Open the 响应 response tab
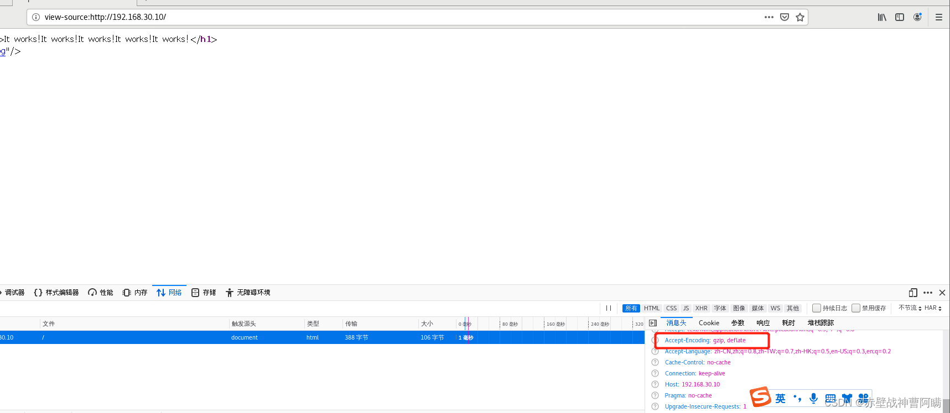 tap(764, 323)
